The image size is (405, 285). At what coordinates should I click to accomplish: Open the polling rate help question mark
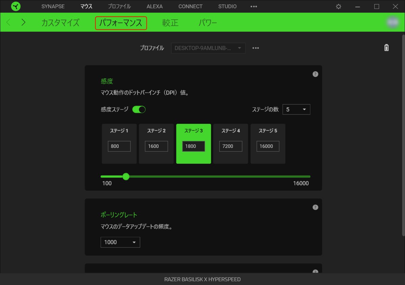(x=315, y=207)
